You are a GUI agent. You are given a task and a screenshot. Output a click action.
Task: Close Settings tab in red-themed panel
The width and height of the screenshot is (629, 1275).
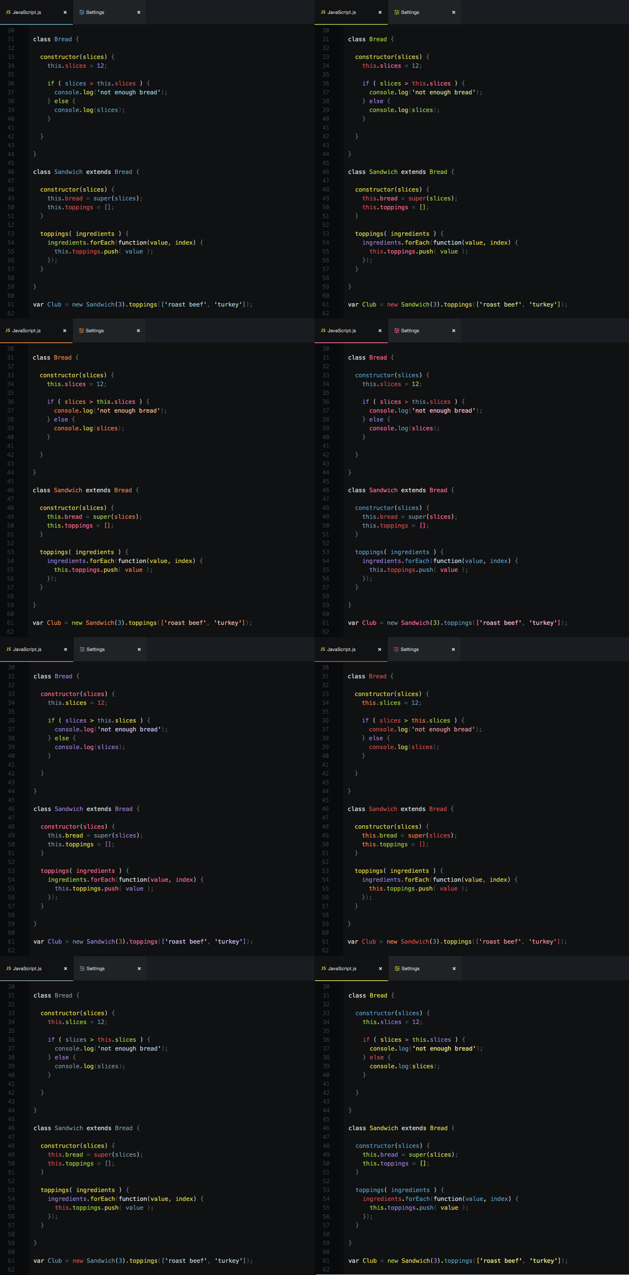453,649
